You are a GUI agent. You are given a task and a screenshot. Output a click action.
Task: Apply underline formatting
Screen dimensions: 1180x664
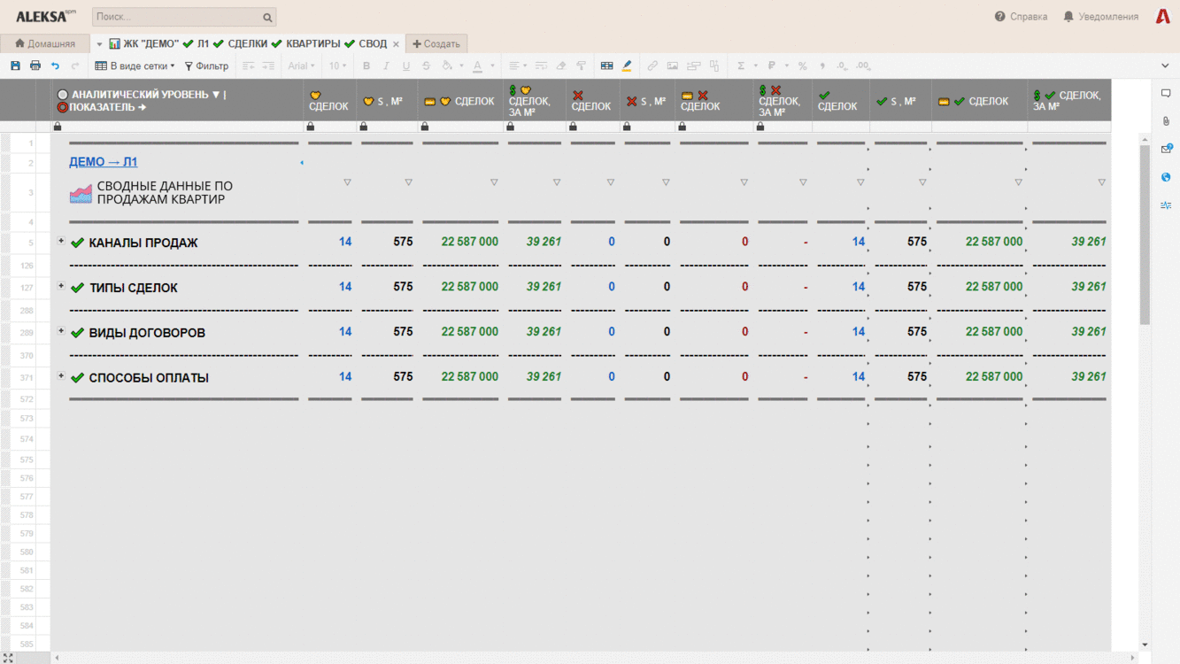pos(406,66)
